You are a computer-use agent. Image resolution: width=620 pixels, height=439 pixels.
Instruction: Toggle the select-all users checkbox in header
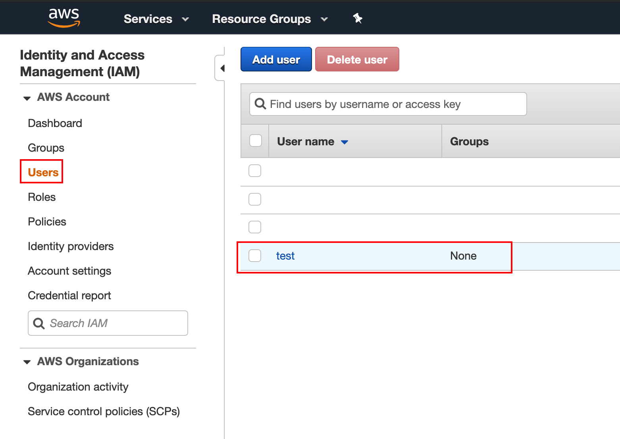tap(255, 141)
